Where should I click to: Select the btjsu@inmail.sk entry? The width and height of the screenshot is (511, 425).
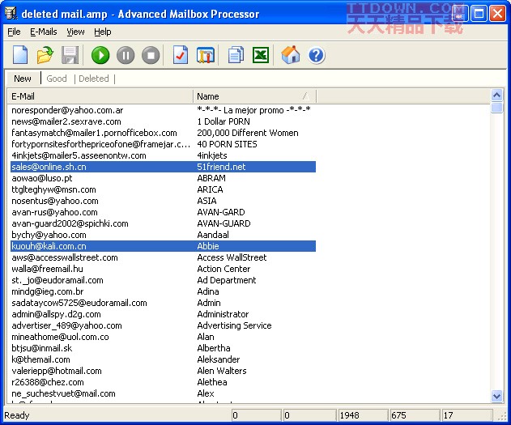[x=163, y=348]
